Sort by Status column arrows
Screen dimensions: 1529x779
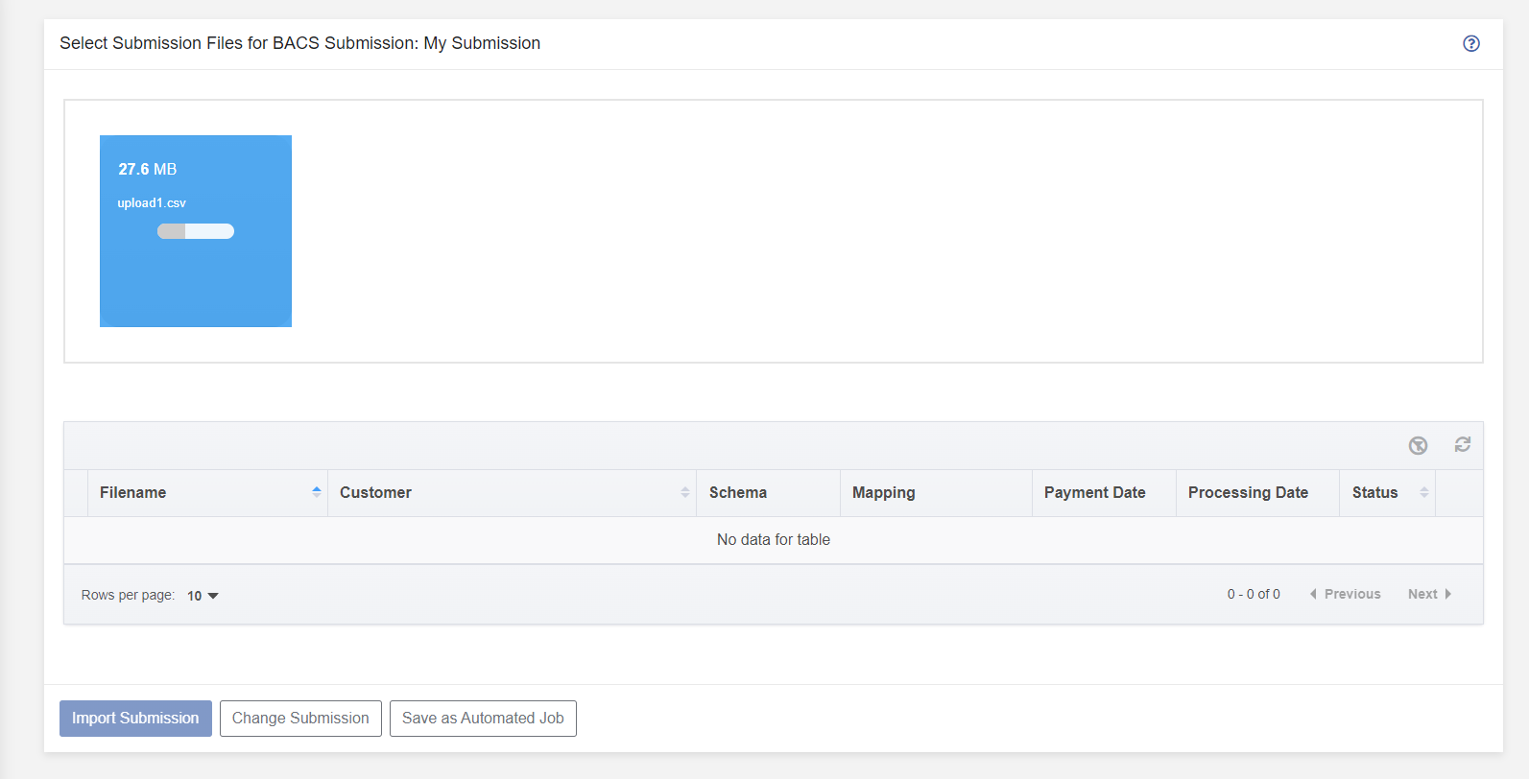click(x=1424, y=492)
